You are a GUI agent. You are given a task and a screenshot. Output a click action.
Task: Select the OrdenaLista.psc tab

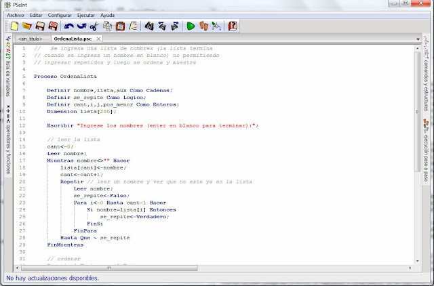pyautogui.click(x=73, y=39)
